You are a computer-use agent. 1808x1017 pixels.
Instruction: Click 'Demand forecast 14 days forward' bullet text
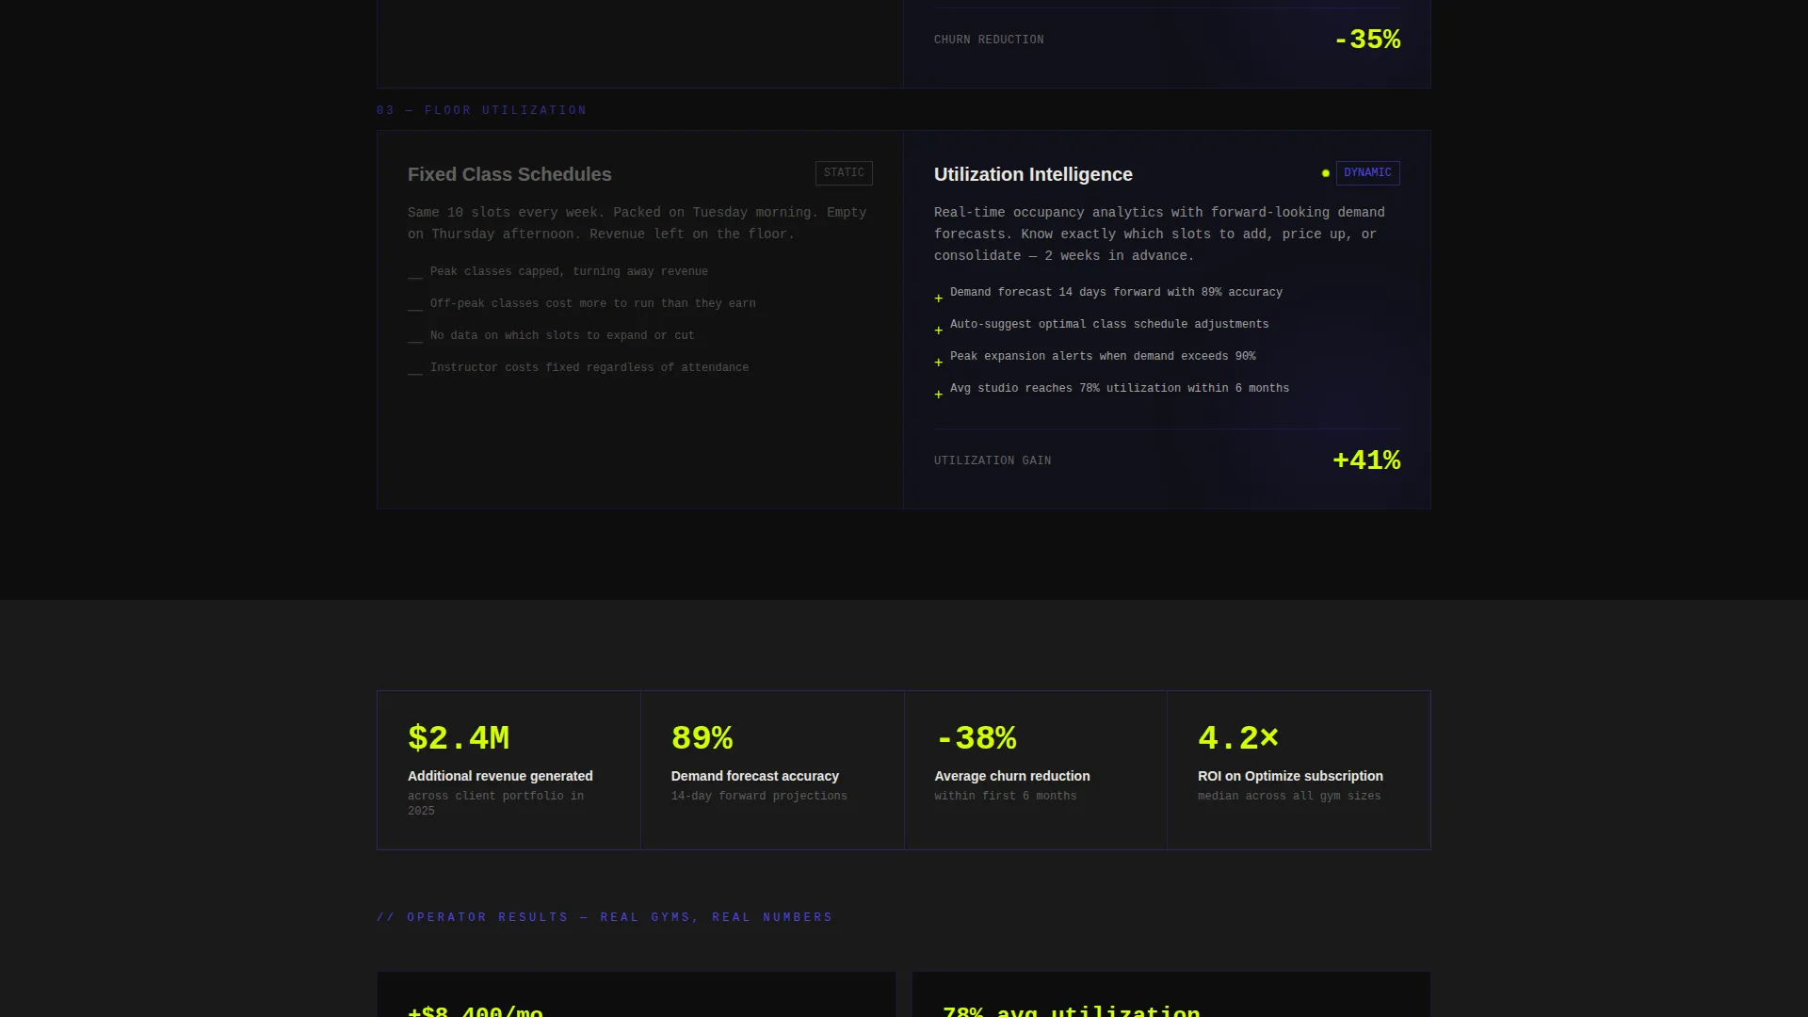(1116, 292)
